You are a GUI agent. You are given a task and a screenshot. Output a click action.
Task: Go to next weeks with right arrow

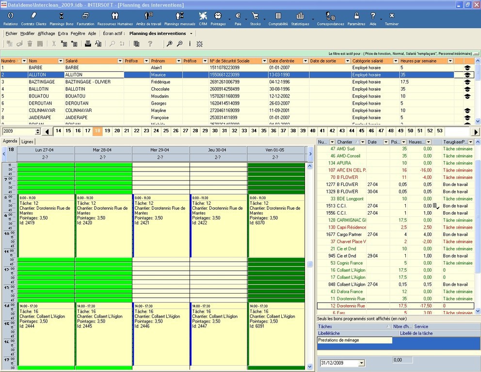(476, 131)
